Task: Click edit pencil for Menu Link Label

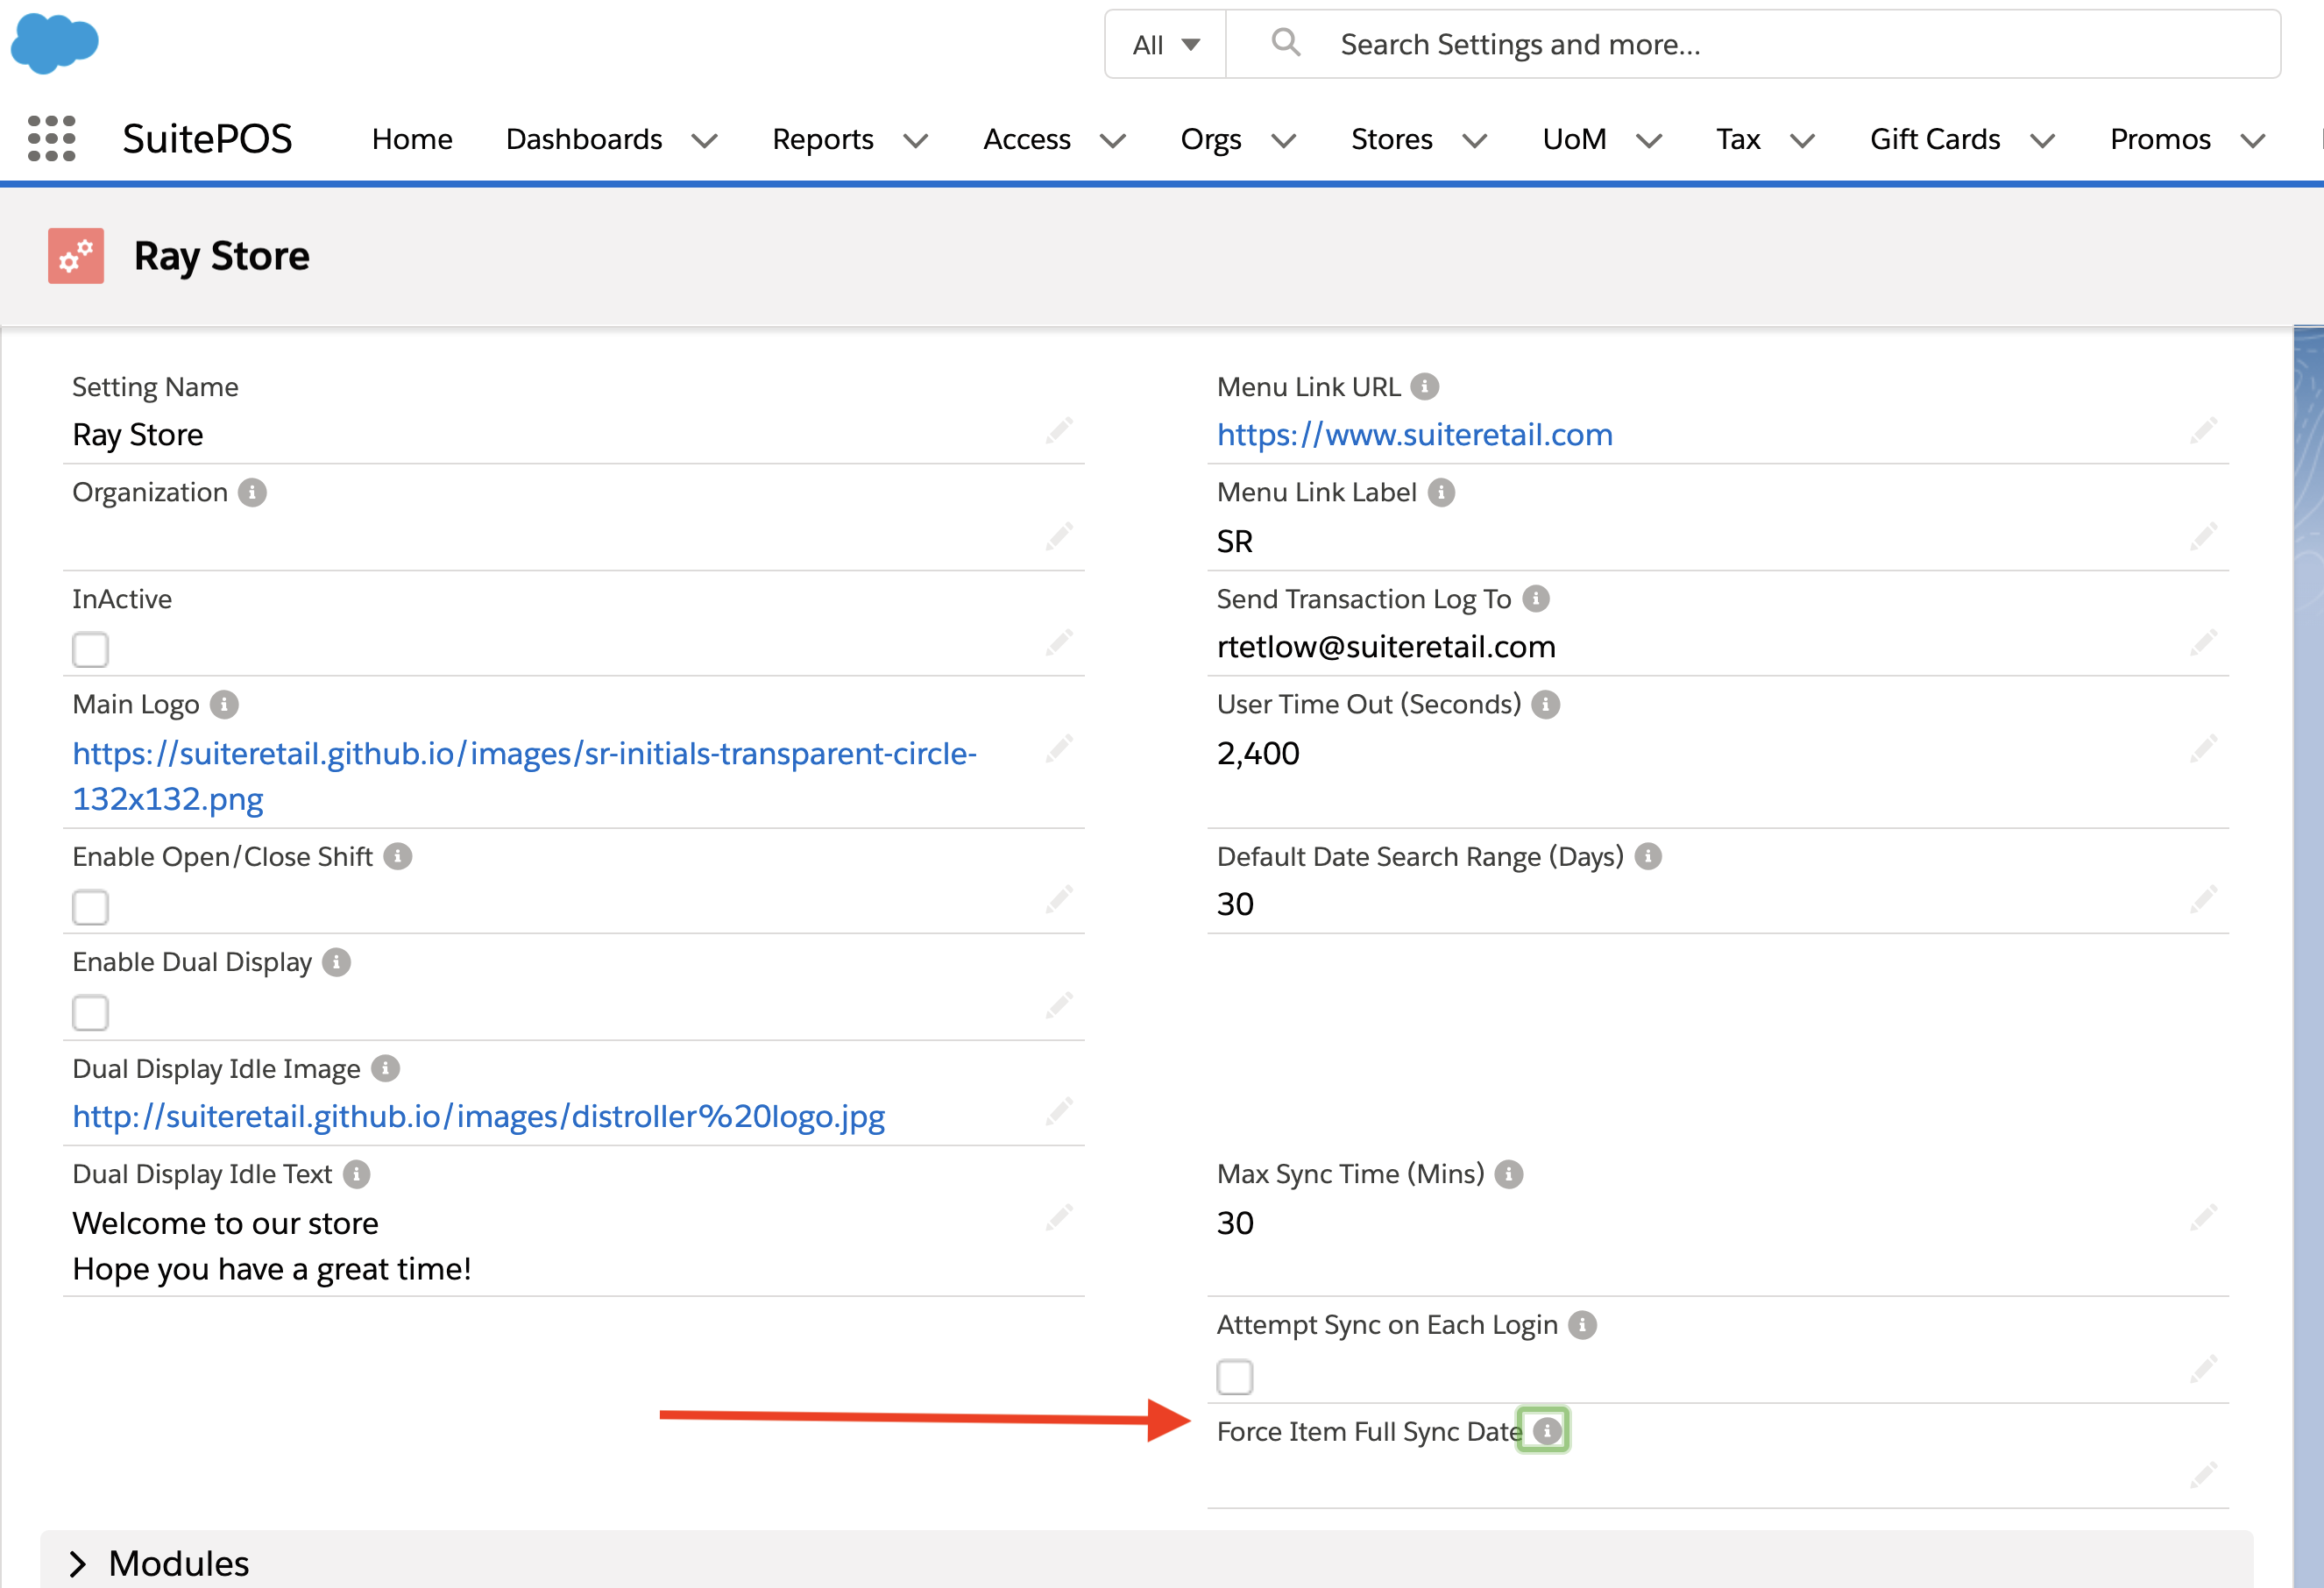Action: tap(2203, 537)
